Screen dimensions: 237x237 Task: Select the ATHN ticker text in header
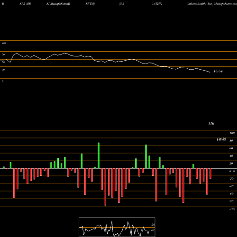click(x=158, y=4)
